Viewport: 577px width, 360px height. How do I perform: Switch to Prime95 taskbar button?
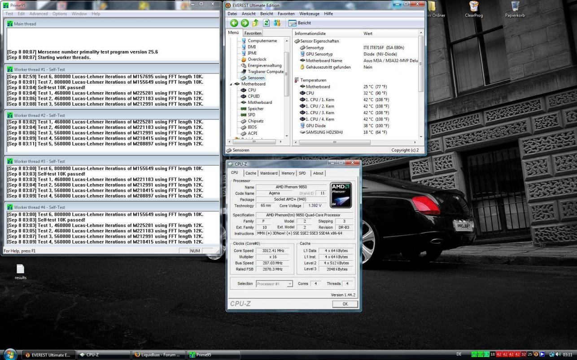point(213,355)
